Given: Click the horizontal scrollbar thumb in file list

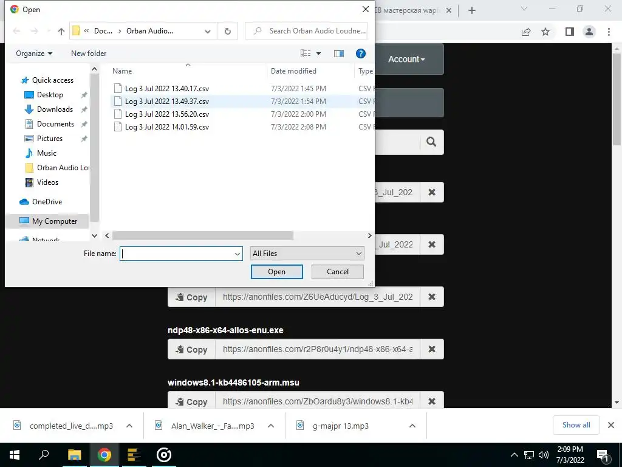Looking at the screenshot, I should pos(203,235).
